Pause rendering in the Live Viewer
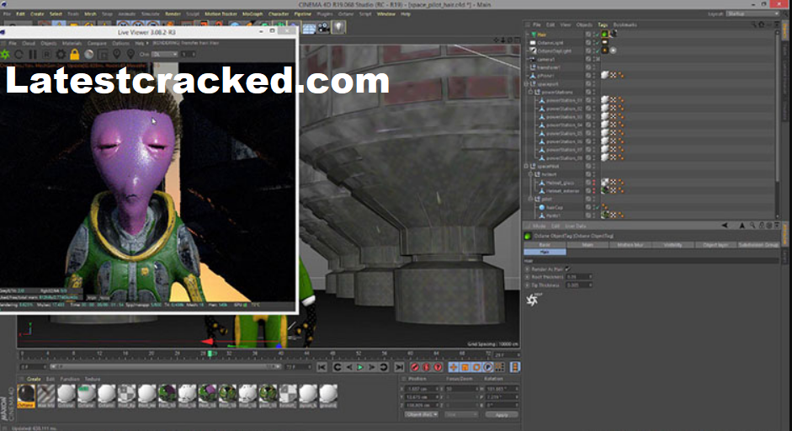 [x=33, y=54]
